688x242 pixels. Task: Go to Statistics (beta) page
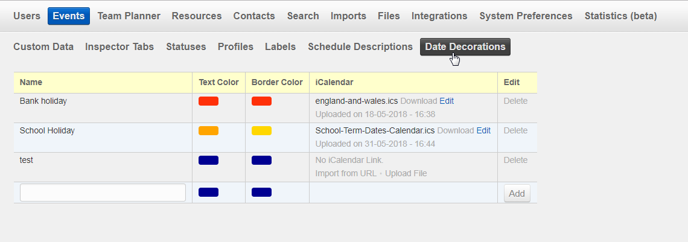(x=620, y=16)
